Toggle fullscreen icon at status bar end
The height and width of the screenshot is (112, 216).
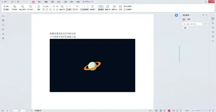point(213,111)
